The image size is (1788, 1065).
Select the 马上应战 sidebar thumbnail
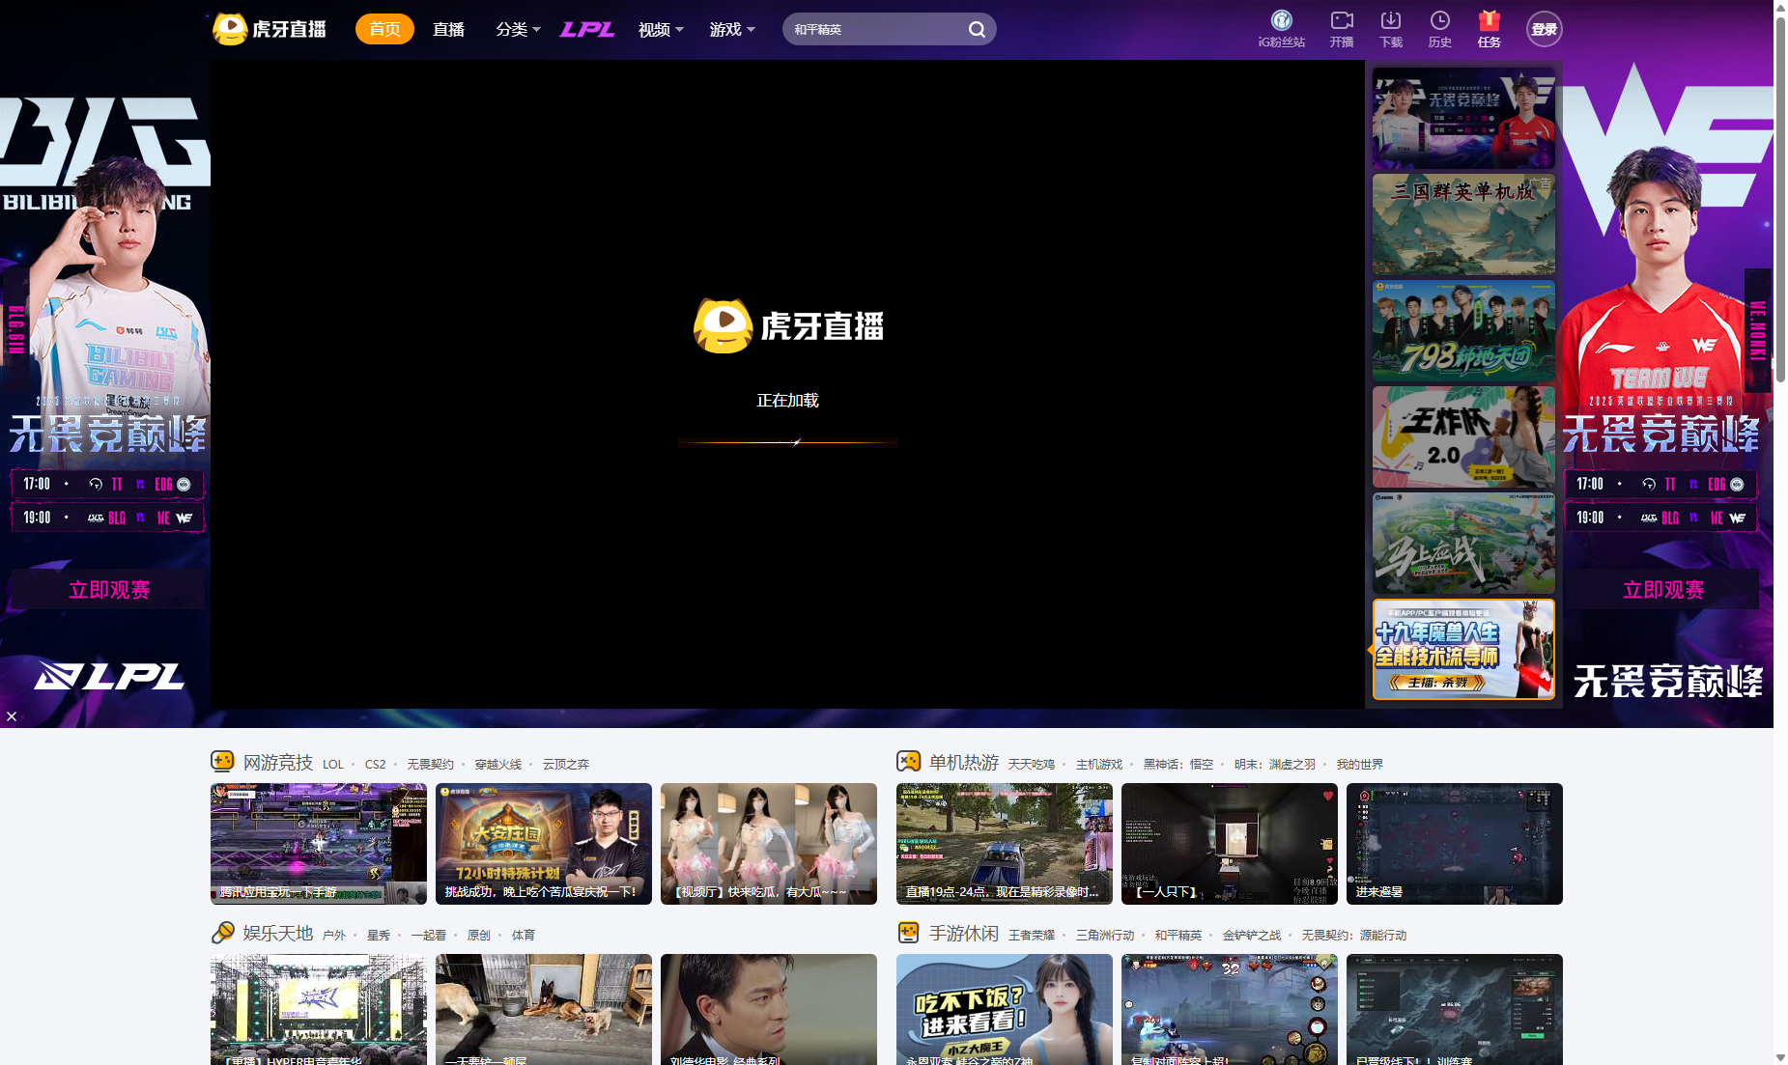tap(1463, 544)
